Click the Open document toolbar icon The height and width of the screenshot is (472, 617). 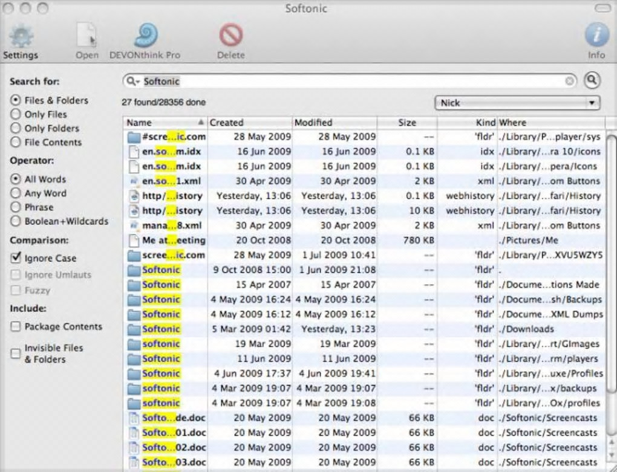[87, 36]
